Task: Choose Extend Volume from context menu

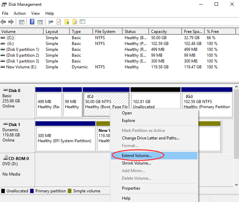Action: (x=137, y=156)
